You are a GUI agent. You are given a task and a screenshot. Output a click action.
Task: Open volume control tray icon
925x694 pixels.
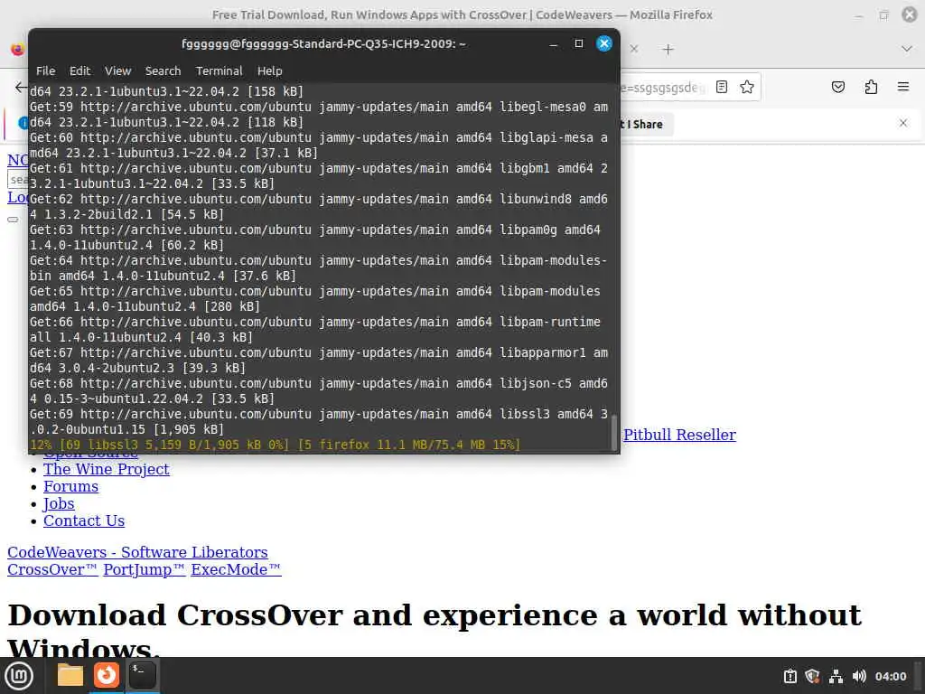pos(859,676)
